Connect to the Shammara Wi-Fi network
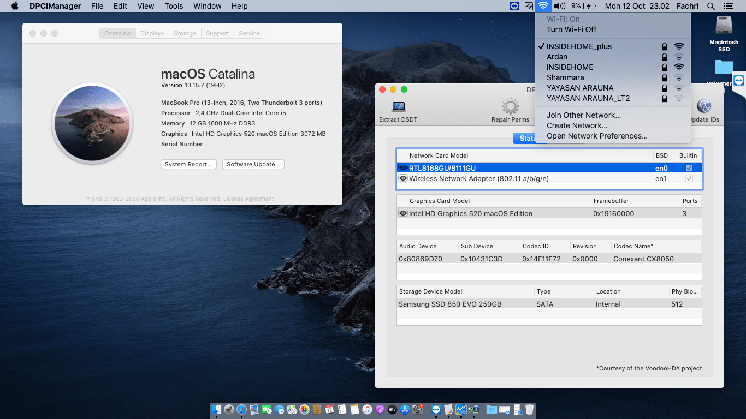Viewport: 746px width, 419px height. (613, 77)
